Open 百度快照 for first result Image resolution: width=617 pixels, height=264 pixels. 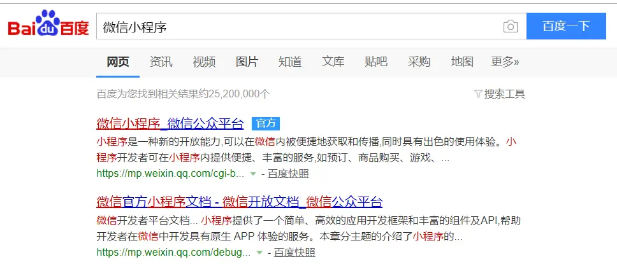click(288, 173)
